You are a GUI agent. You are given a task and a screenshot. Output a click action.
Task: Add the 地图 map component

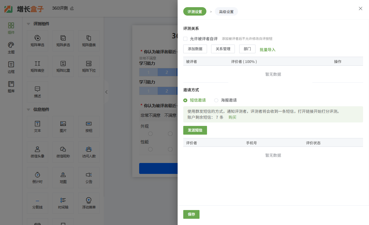click(x=63, y=178)
